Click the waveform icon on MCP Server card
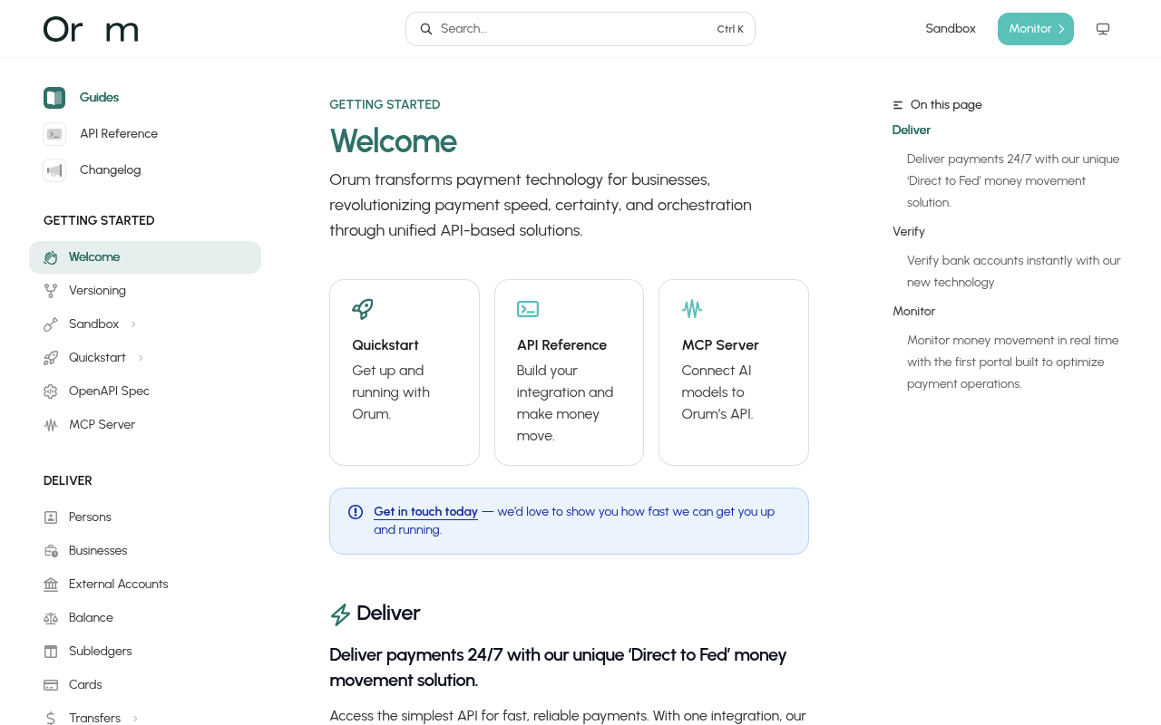This screenshot has width=1161, height=725. tap(692, 309)
